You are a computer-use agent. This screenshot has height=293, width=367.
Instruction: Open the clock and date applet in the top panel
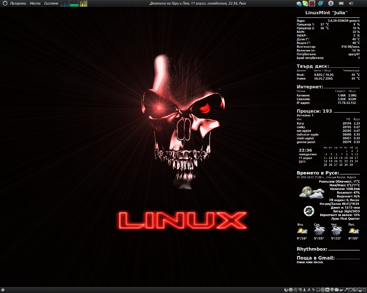click(198, 3)
